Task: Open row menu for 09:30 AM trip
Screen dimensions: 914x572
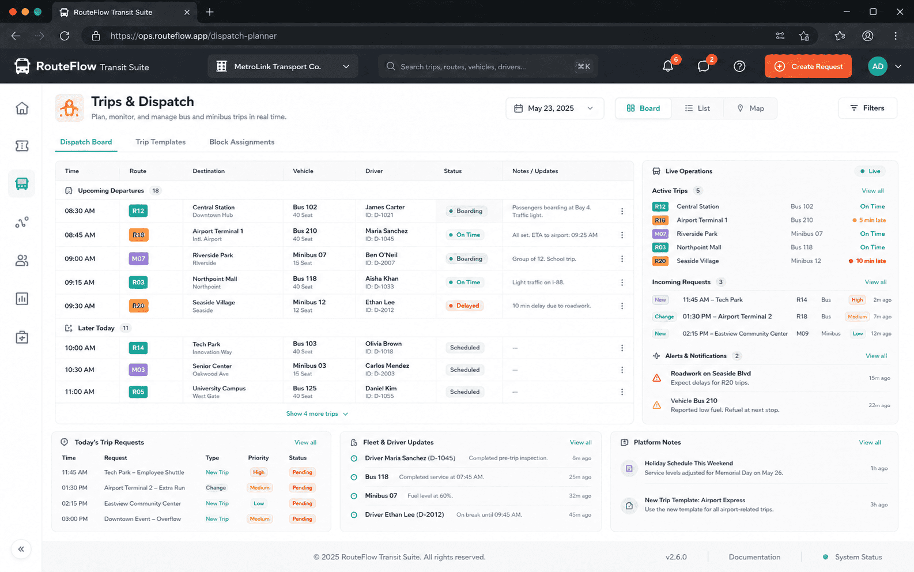Action: click(622, 306)
